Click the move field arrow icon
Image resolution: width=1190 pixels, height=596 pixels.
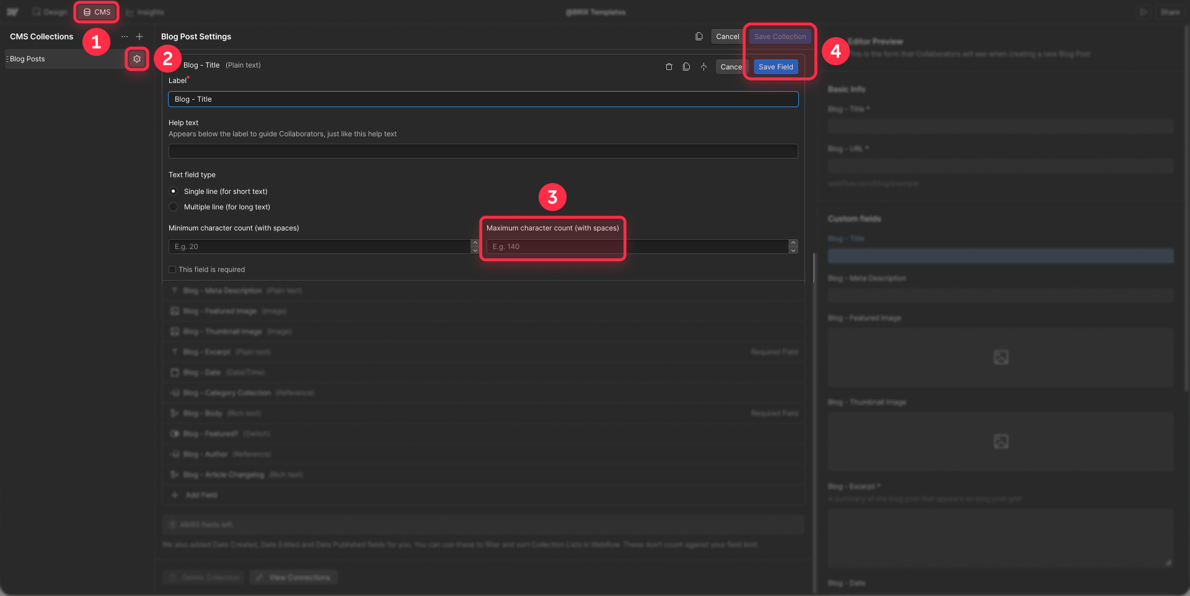pos(703,66)
